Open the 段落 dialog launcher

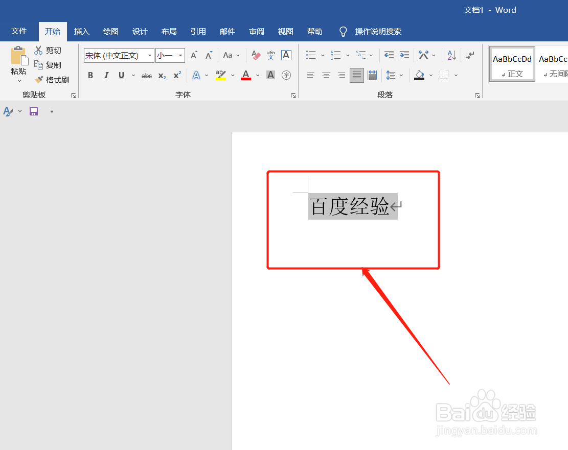point(478,96)
